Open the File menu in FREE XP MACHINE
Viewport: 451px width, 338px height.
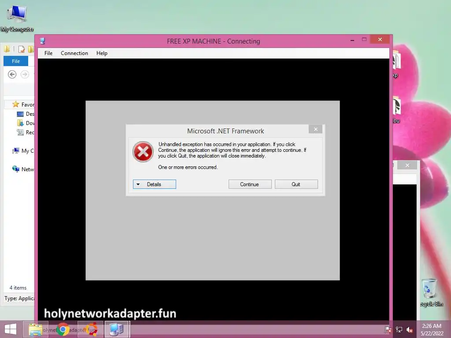(48, 53)
